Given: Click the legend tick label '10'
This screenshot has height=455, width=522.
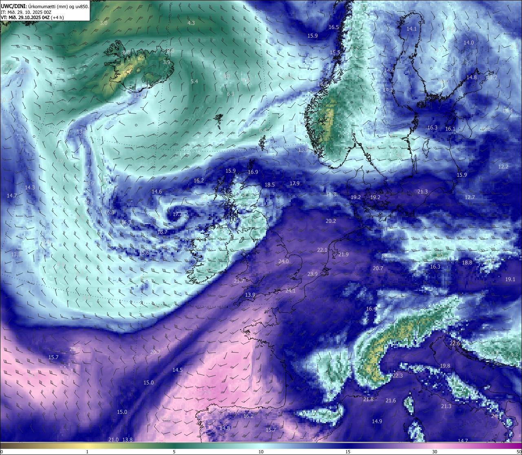Looking at the screenshot, I should tap(261, 452).
